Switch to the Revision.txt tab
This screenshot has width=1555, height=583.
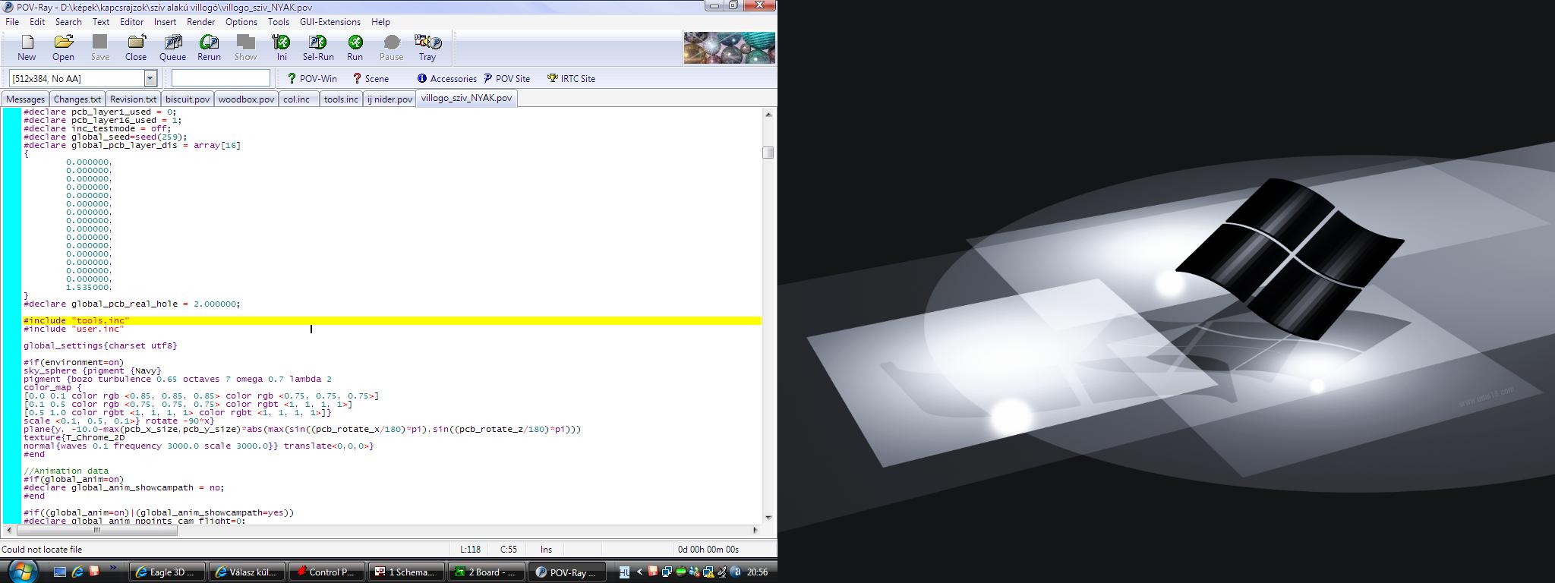[x=133, y=99]
